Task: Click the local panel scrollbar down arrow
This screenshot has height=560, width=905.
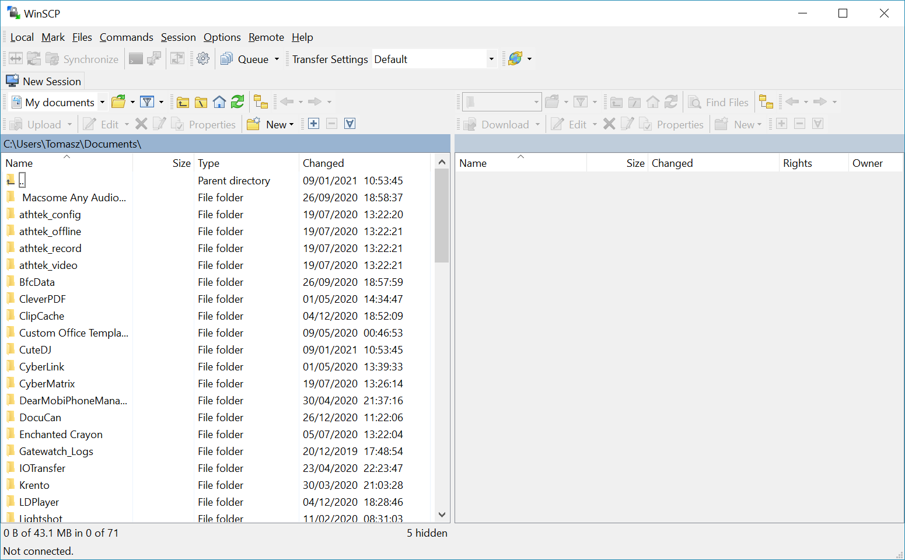Action: [442, 514]
